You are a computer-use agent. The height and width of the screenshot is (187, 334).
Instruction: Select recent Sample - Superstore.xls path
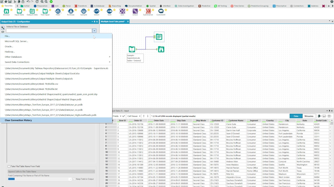[x=56, y=68]
